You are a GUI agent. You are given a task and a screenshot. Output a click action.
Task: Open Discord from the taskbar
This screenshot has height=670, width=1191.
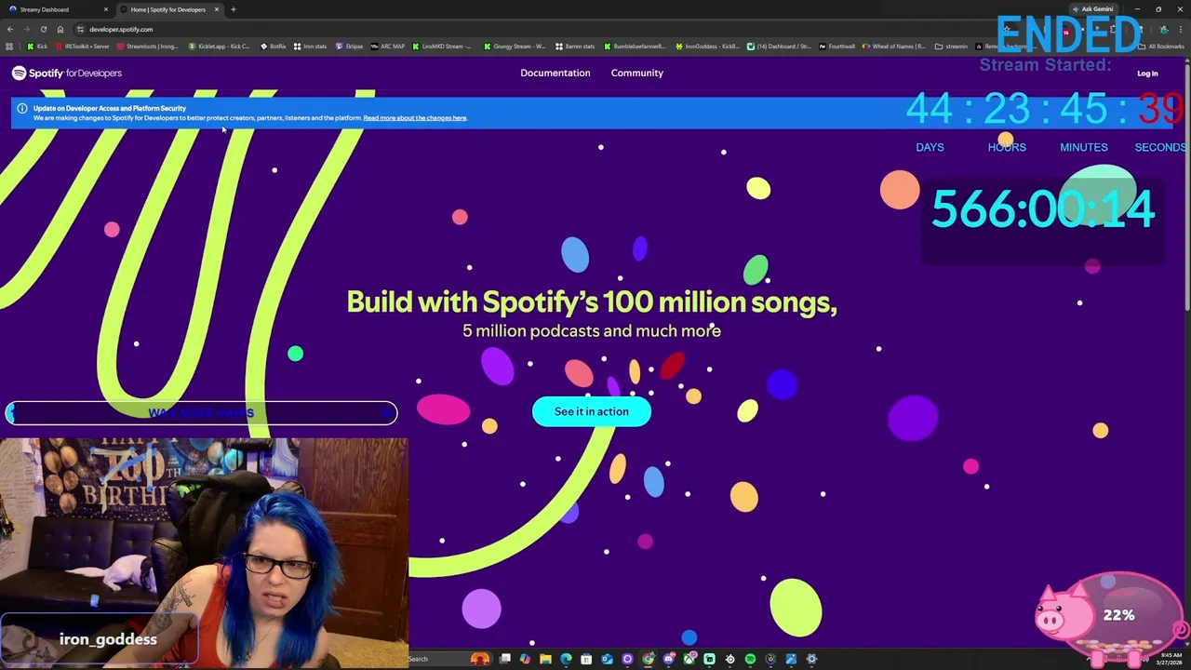[x=668, y=659]
